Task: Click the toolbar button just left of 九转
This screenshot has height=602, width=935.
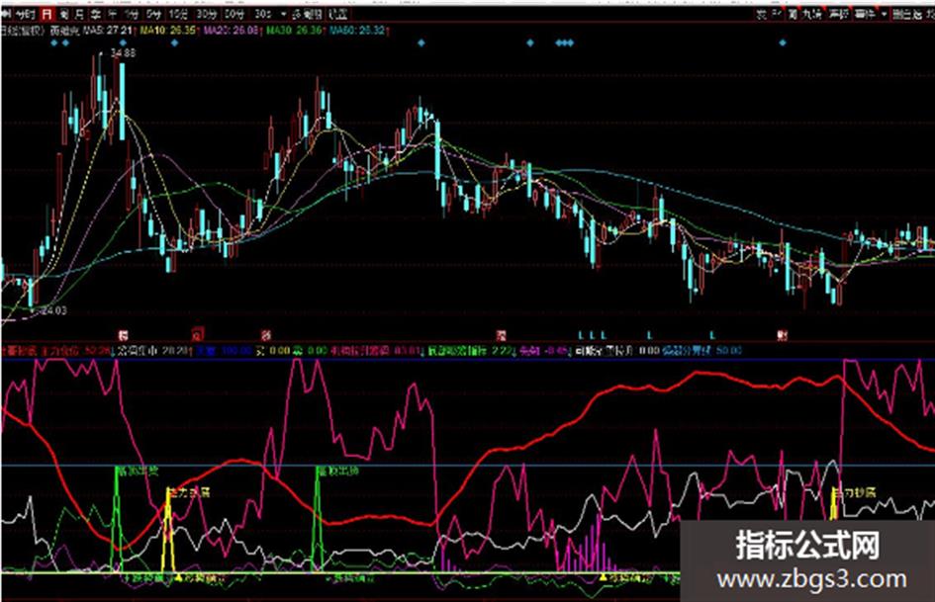Action: click(x=793, y=14)
